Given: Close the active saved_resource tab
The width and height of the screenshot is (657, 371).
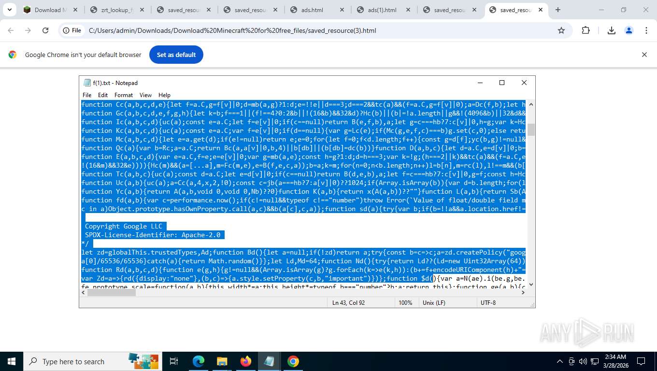Looking at the screenshot, I should pos(541,10).
